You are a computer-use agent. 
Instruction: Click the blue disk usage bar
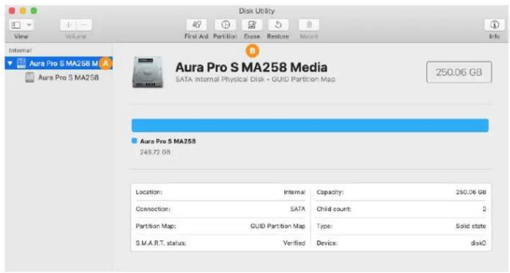coord(310,126)
